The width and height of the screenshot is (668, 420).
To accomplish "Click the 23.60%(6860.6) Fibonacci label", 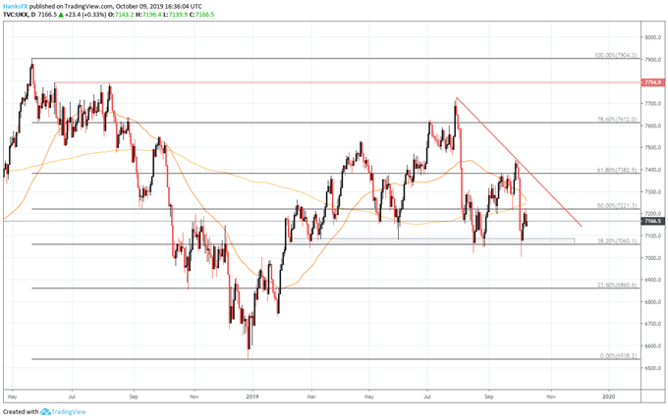I will point(617,286).
